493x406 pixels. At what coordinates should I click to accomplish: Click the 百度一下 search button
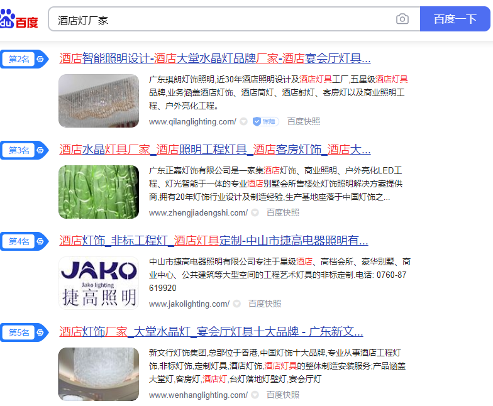pyautogui.click(x=455, y=19)
